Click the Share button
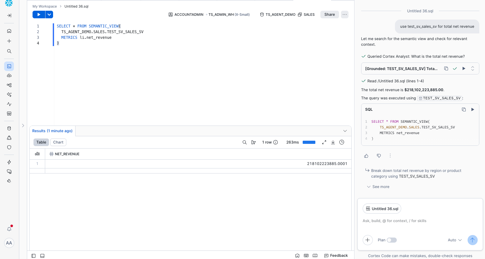Image resolution: width=485 pixels, height=259 pixels. tap(330, 15)
